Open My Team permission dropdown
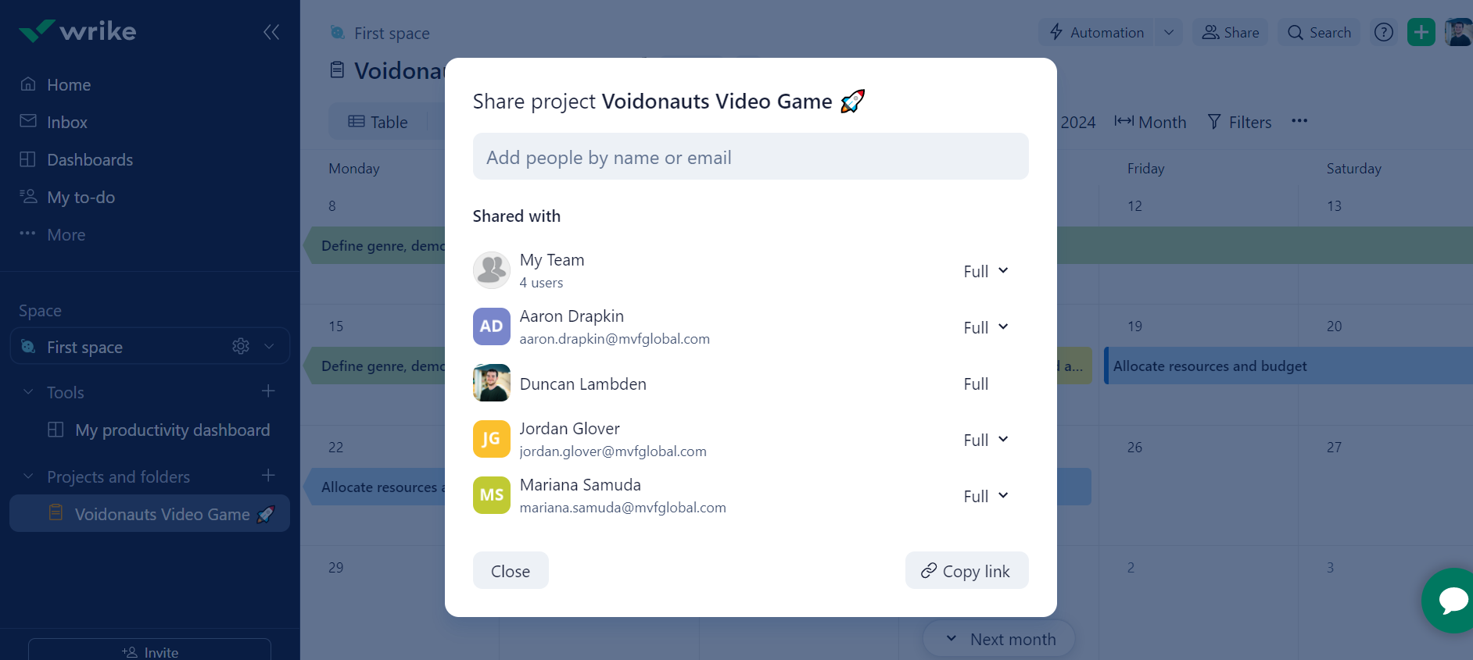Viewport: 1473px width, 660px height. point(986,271)
